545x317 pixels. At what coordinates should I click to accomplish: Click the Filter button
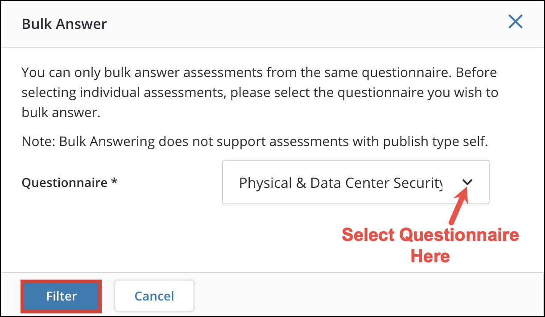pos(61,296)
